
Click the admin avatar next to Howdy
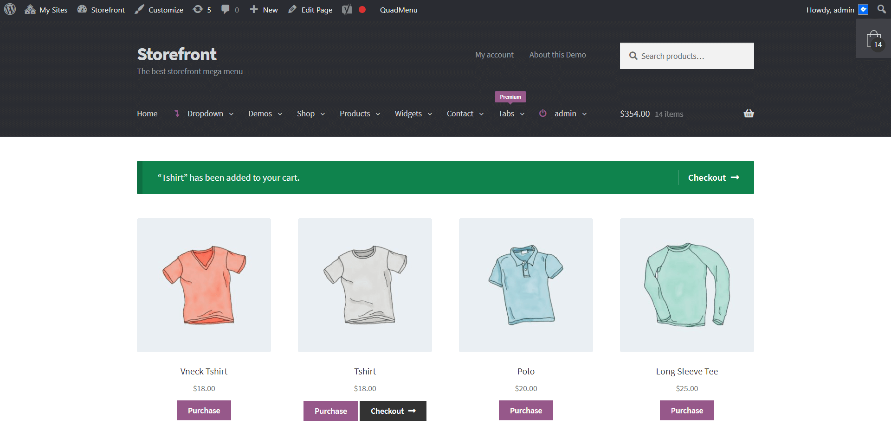[863, 10]
